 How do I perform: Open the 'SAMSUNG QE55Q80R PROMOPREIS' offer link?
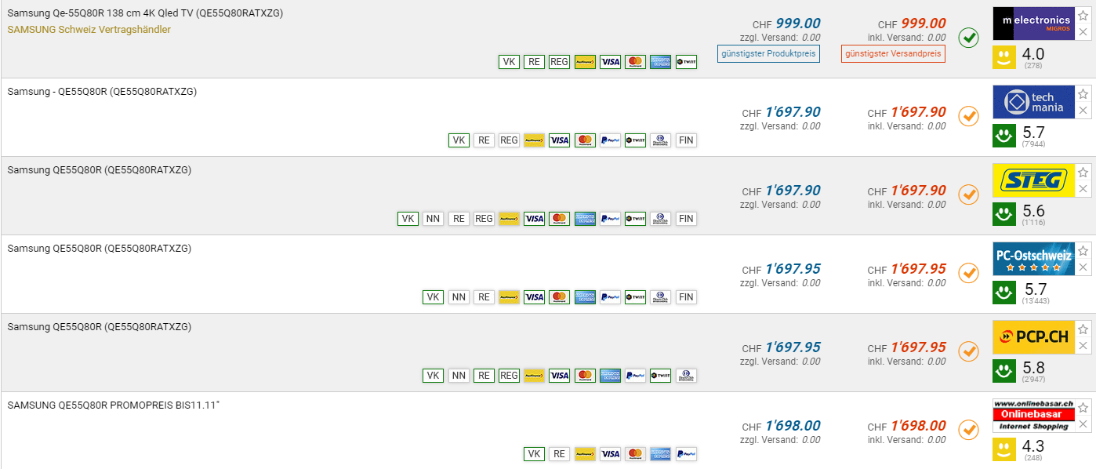[113, 405]
